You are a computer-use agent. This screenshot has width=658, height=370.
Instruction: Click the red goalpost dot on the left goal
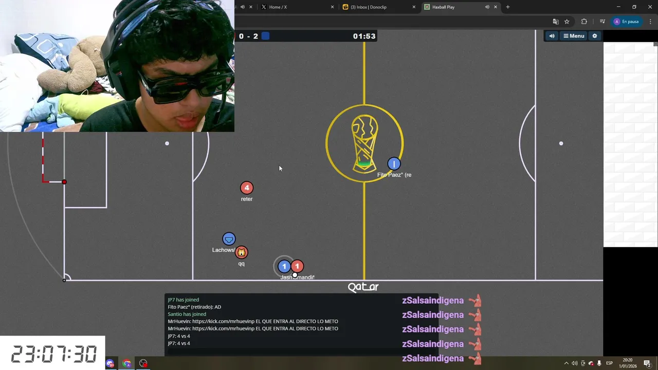pyautogui.click(x=64, y=182)
